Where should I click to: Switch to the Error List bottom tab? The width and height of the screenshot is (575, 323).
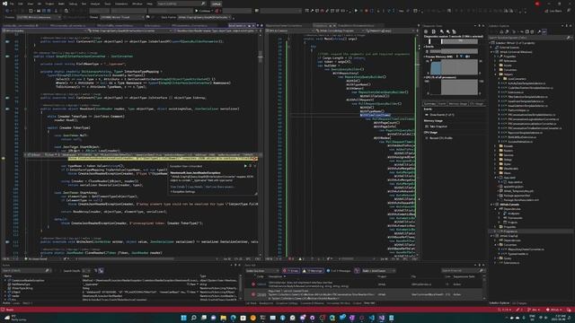click(x=369, y=303)
